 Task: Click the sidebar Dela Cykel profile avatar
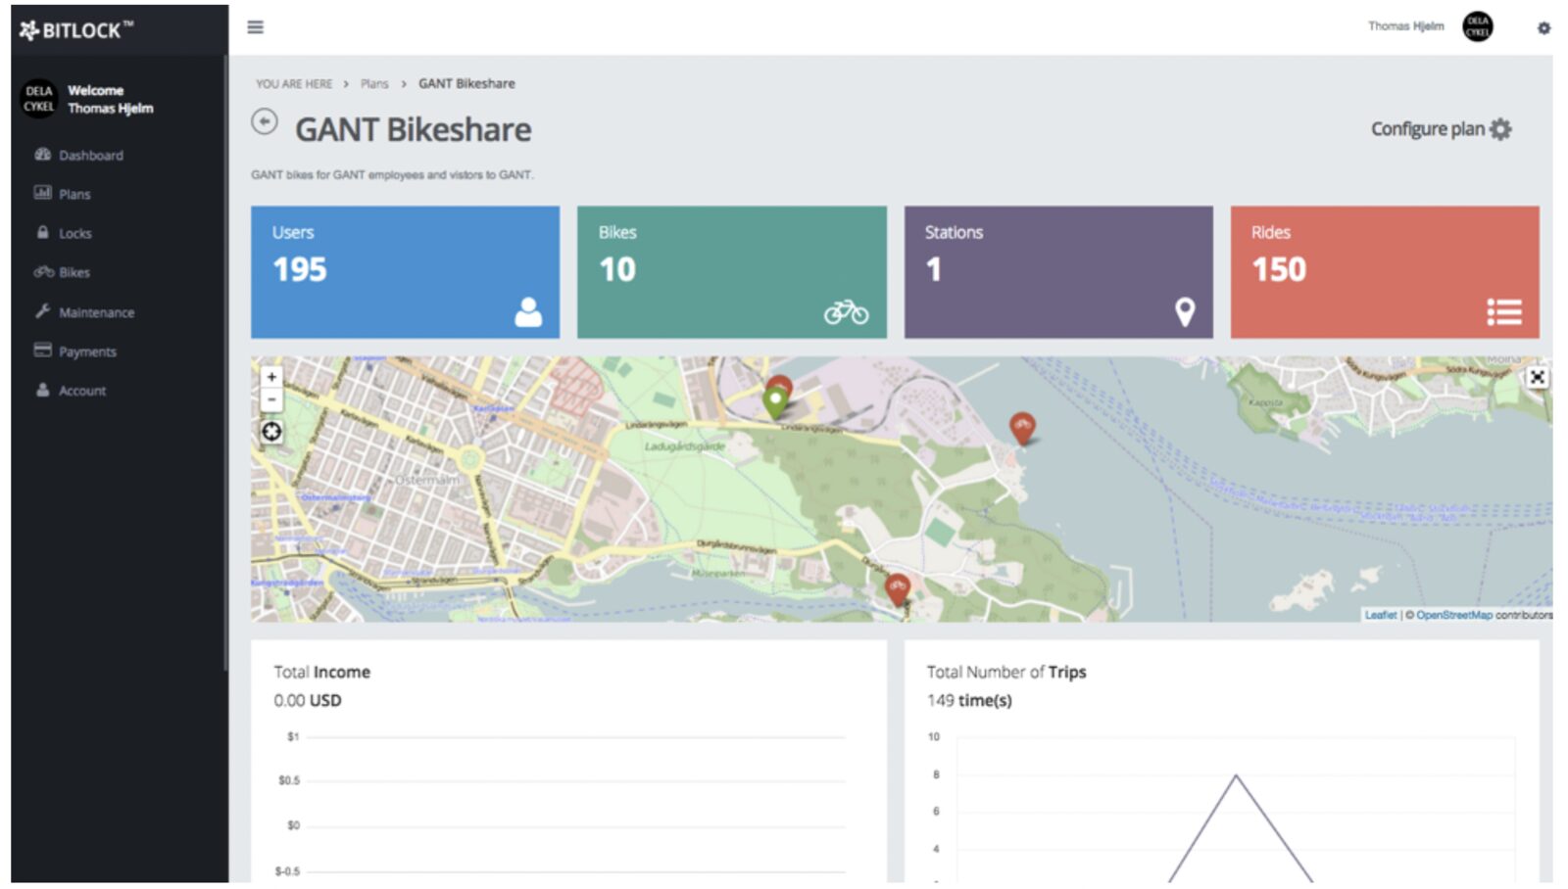click(39, 99)
